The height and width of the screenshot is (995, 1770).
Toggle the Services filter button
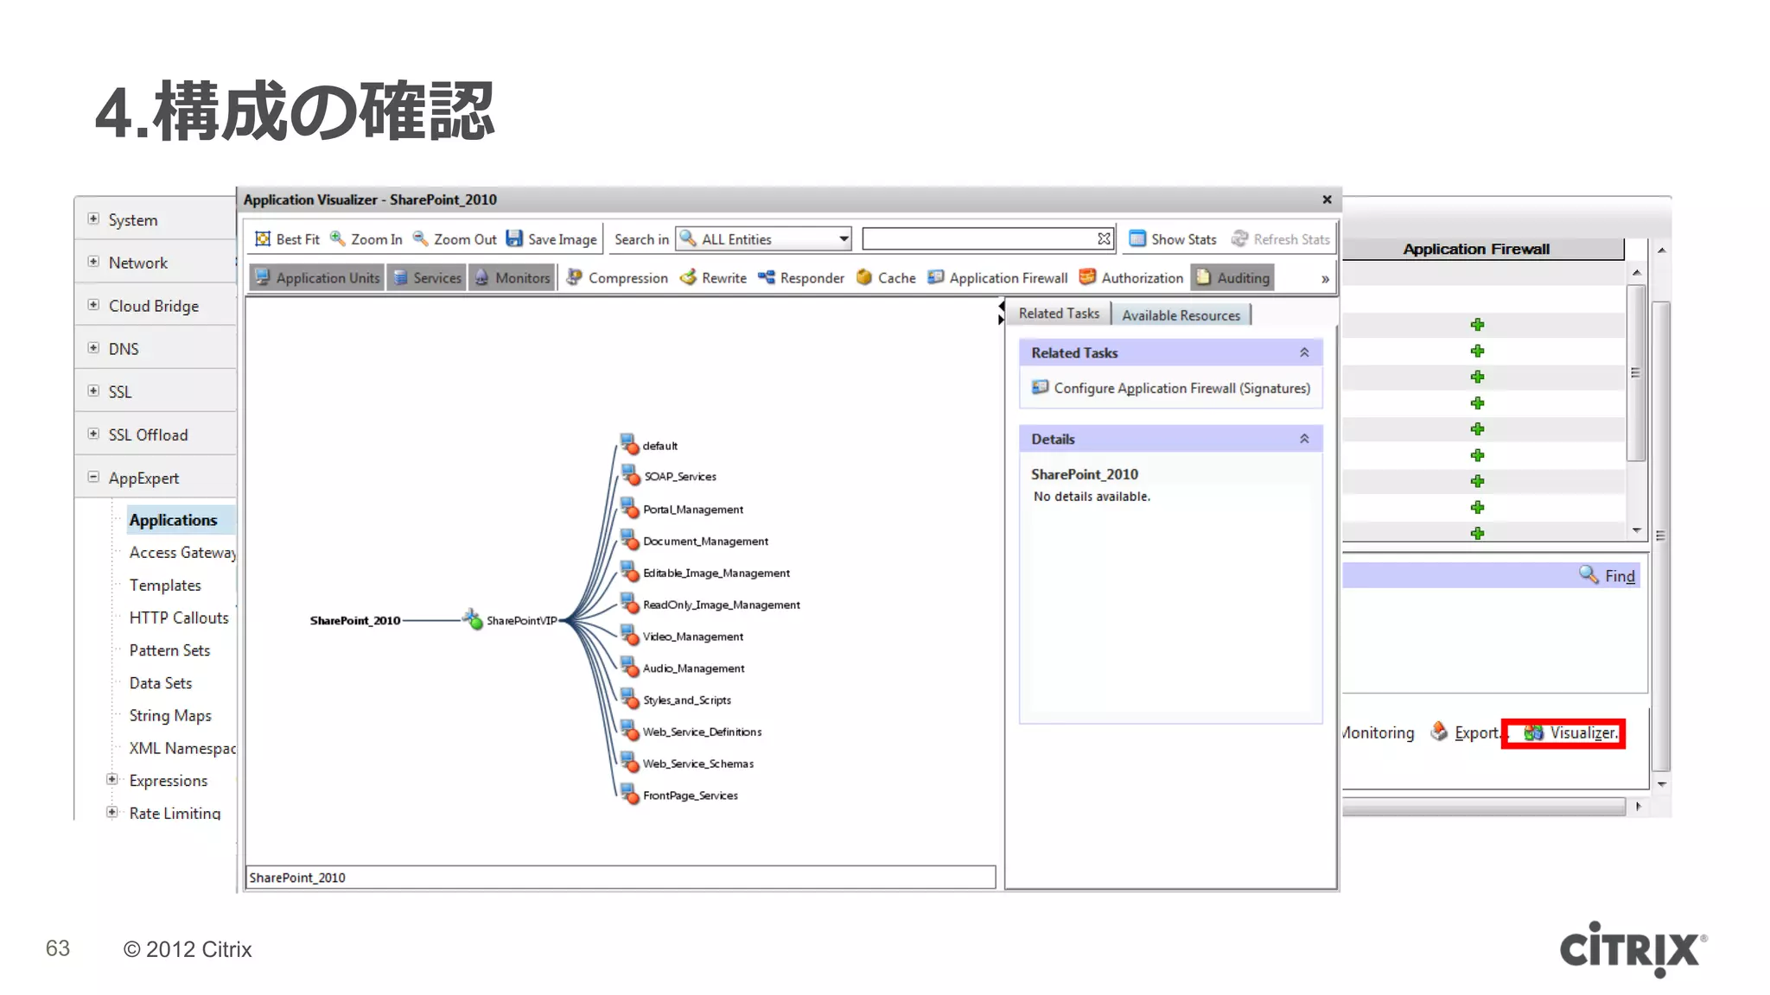(427, 277)
